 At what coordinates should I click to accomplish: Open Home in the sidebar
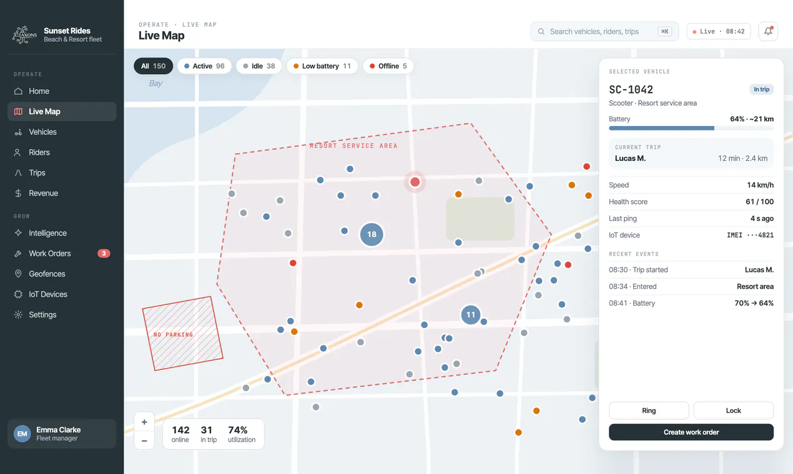point(62,91)
